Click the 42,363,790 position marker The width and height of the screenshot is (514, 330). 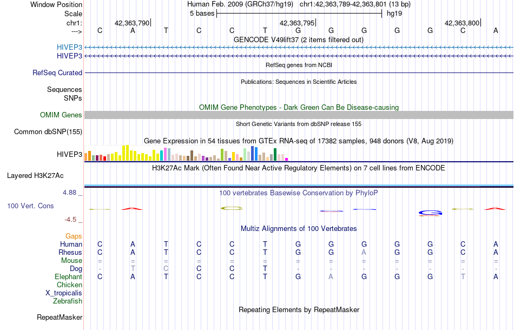click(133, 23)
